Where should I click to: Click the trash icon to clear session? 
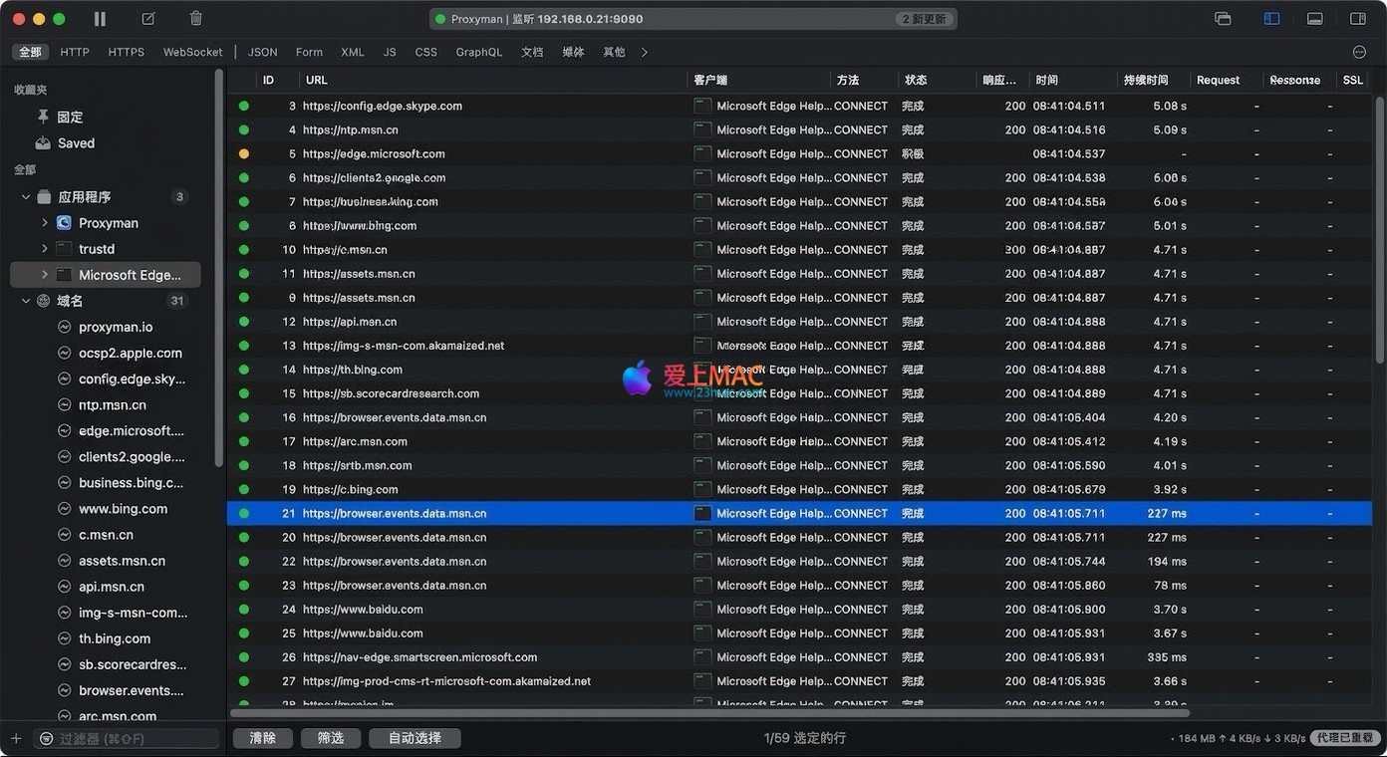click(196, 19)
